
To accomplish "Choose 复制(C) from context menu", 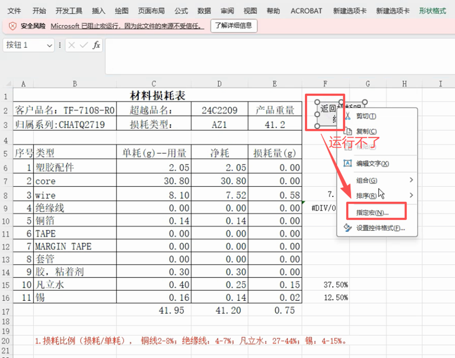I will point(367,131).
